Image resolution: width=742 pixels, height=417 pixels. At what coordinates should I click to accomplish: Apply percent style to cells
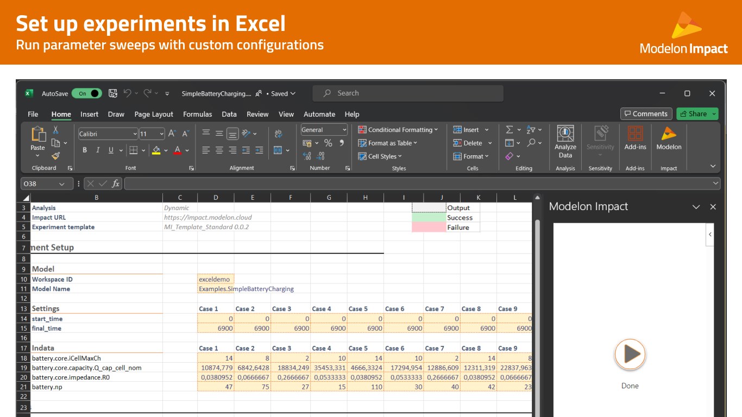(x=328, y=143)
